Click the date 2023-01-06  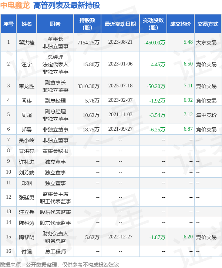coord(120,64)
